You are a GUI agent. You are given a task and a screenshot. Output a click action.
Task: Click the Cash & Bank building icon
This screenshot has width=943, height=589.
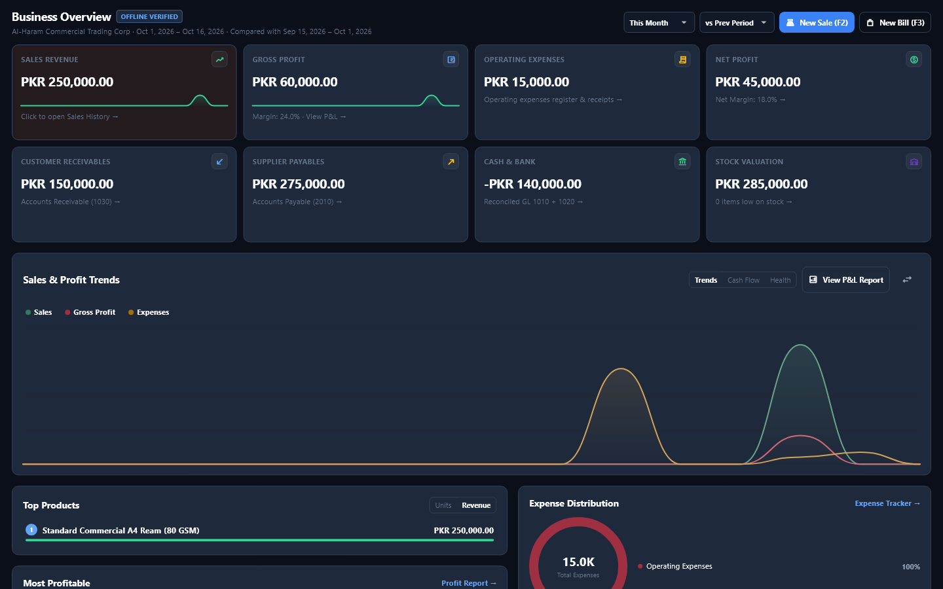pyautogui.click(x=682, y=162)
